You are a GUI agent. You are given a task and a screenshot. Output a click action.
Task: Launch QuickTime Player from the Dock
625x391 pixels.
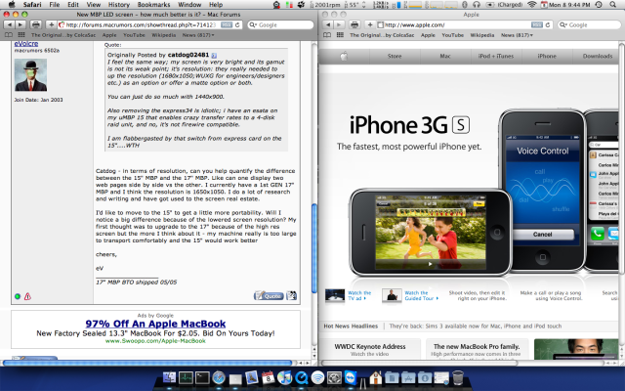pyautogui.click(x=302, y=377)
